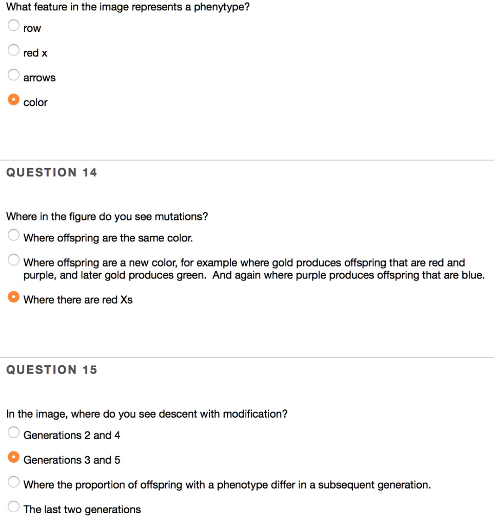Image resolution: width=494 pixels, height=526 pixels.
Task: Select 'Where there are red Xs'
Action: tap(13, 296)
